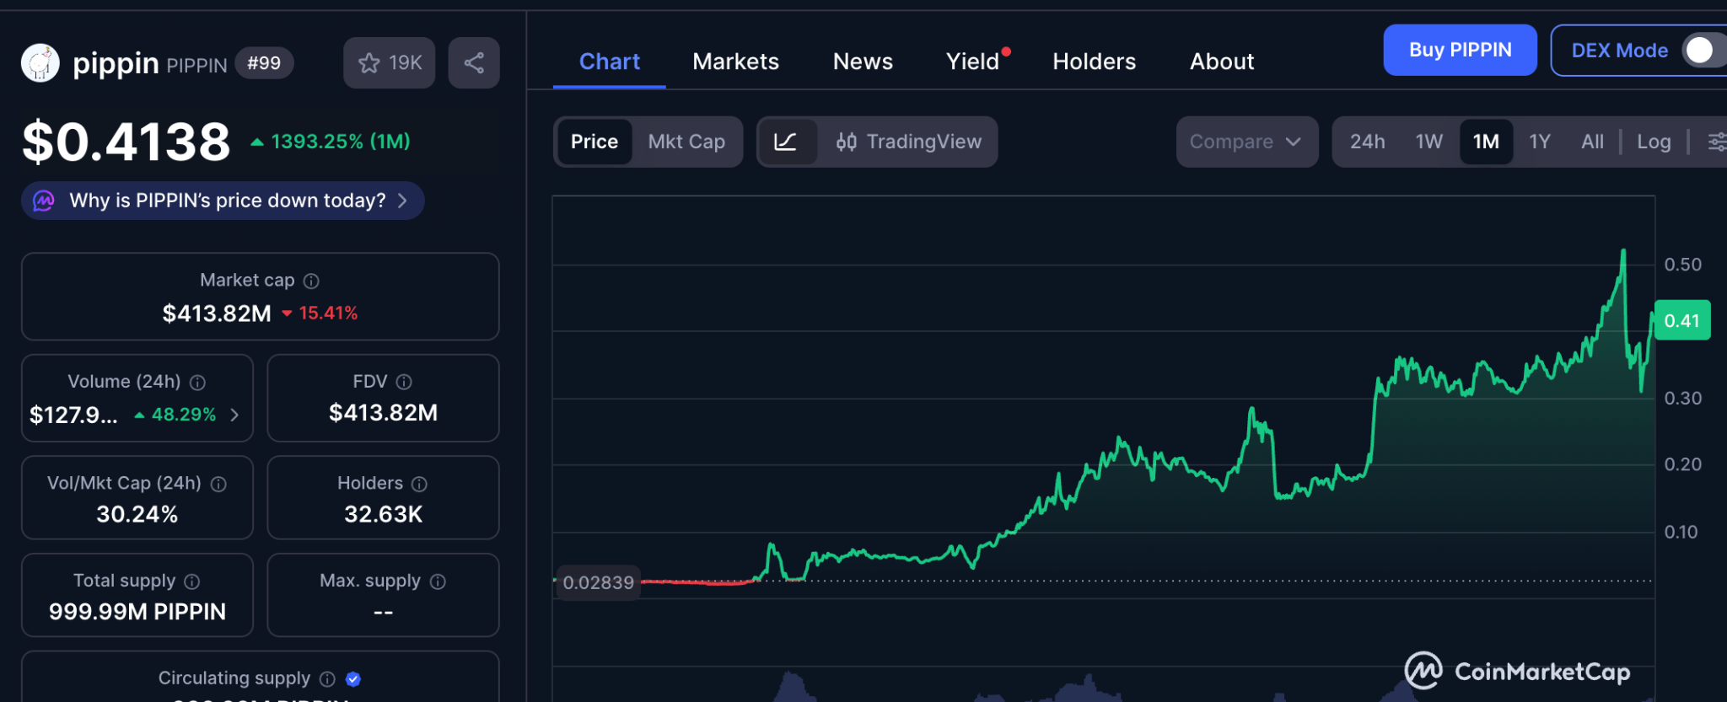Viewport: 1727px width, 702px height.
Task: Select the All time range
Action: (1592, 142)
